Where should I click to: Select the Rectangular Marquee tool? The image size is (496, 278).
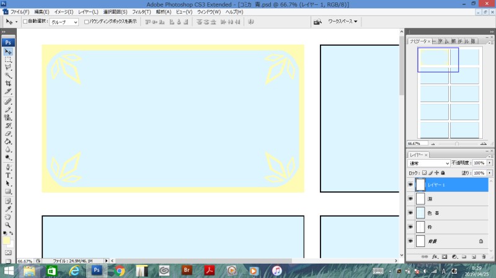pos(8,59)
